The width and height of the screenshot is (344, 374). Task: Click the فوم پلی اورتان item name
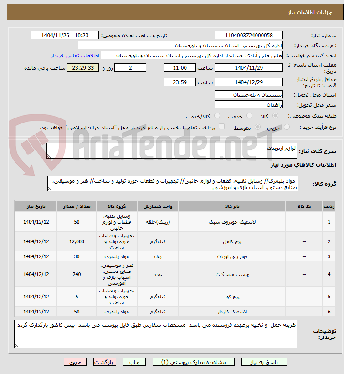click(x=232, y=256)
